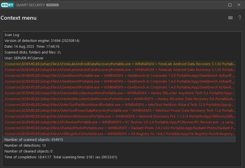
Task: Select the Number of detections: 13 line
Action: pyautogui.click(x=119, y=146)
